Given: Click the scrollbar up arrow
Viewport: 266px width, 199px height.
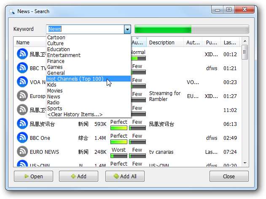Looking at the screenshot, I should [x=245, y=41].
